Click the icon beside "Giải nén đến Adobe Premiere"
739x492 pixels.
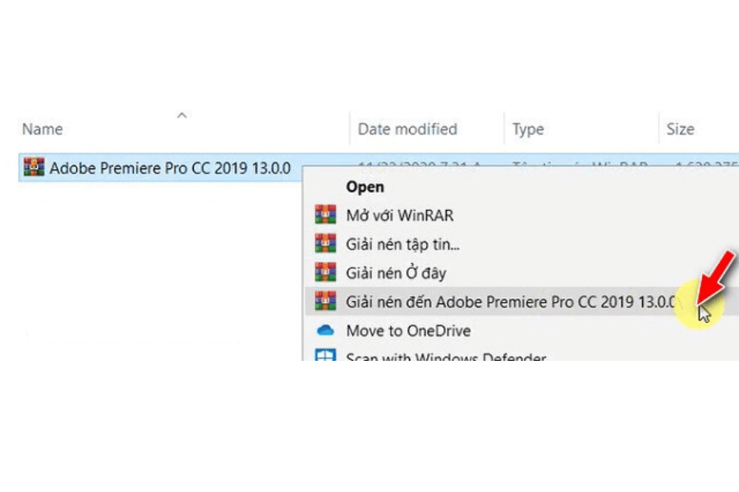pos(326,302)
